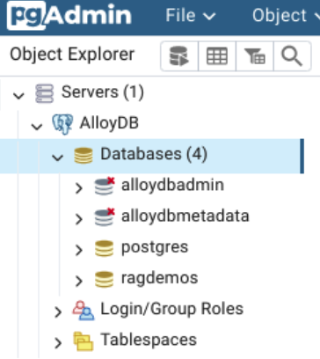Select the postgres label
The width and height of the screenshot is (320, 359).
coord(155,248)
